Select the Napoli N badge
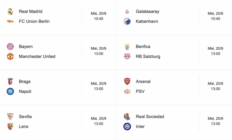Screen dimensions: 232x140 click(10, 91)
